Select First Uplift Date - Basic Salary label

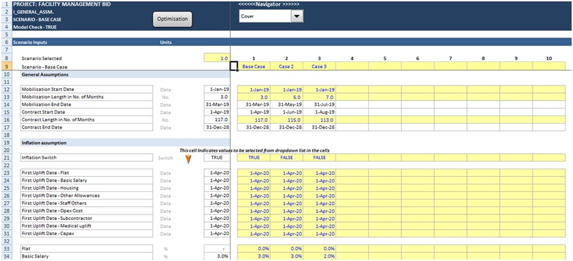tap(87, 180)
